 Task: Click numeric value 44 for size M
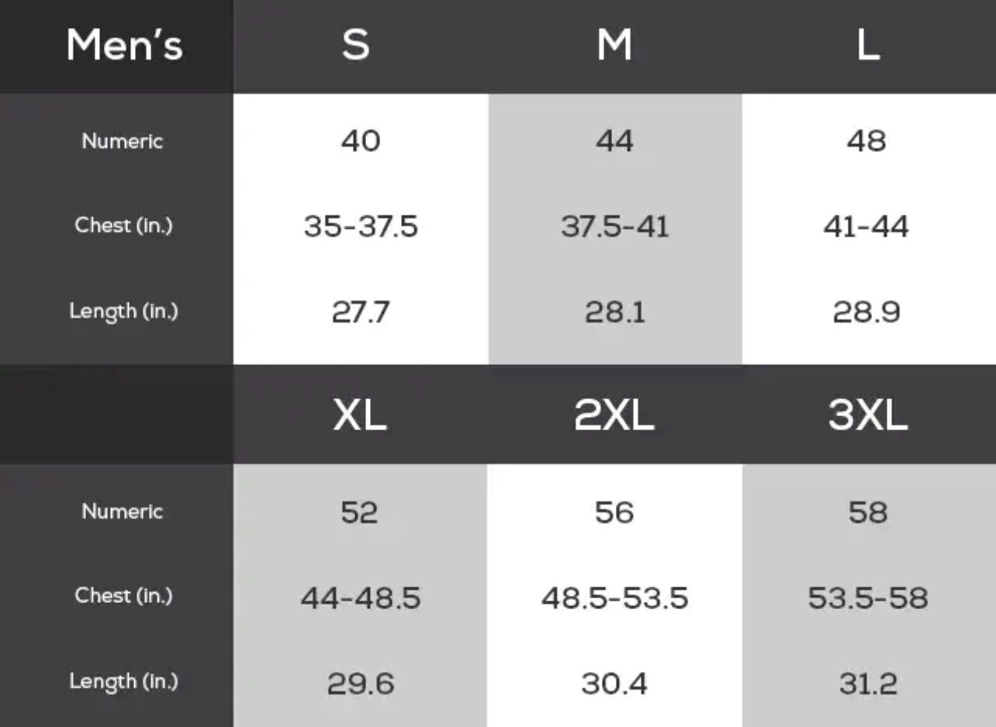tap(614, 141)
